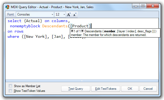Click the tooltip previous overload up arrow
The height and width of the screenshot is (100, 164).
72,31
